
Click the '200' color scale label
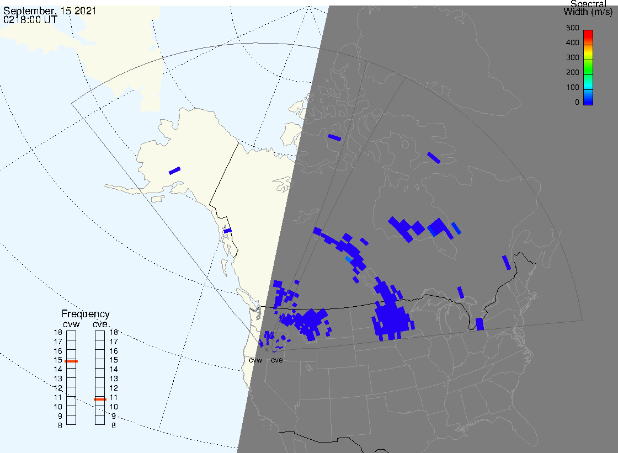point(572,72)
